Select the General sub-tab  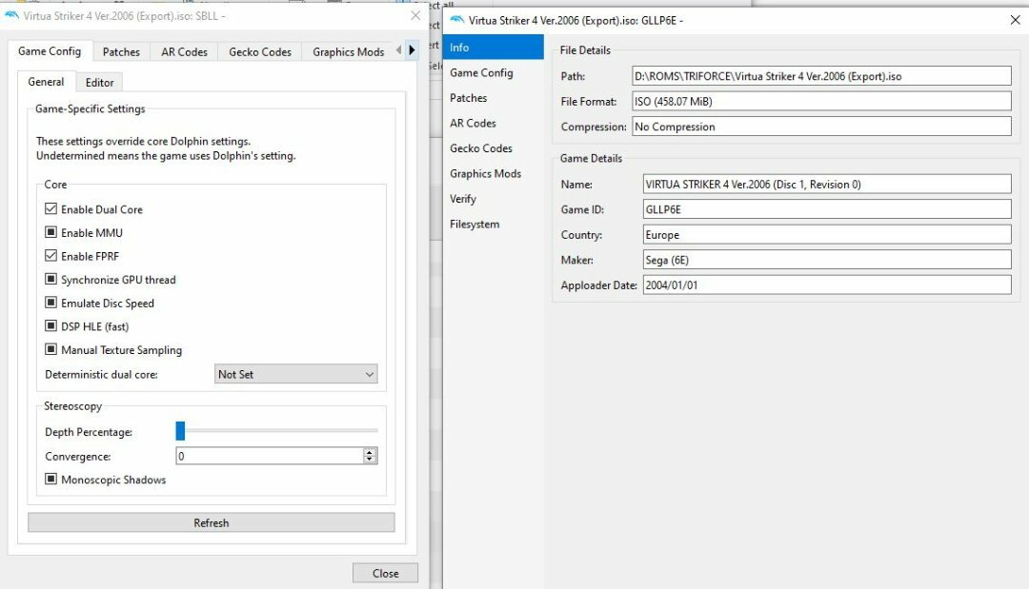[46, 82]
